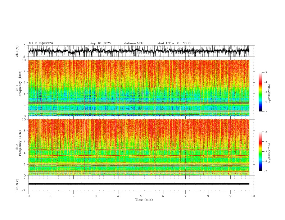
Task: Click inside the ch.2 spectrogram panel
Action: (x=139, y=147)
